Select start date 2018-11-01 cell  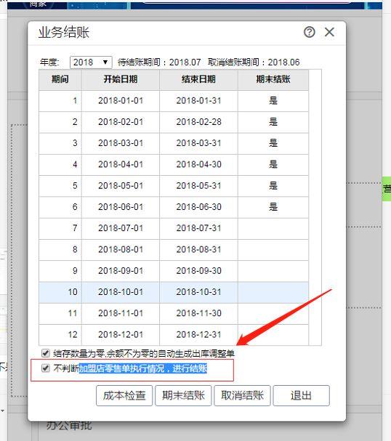tap(121, 313)
